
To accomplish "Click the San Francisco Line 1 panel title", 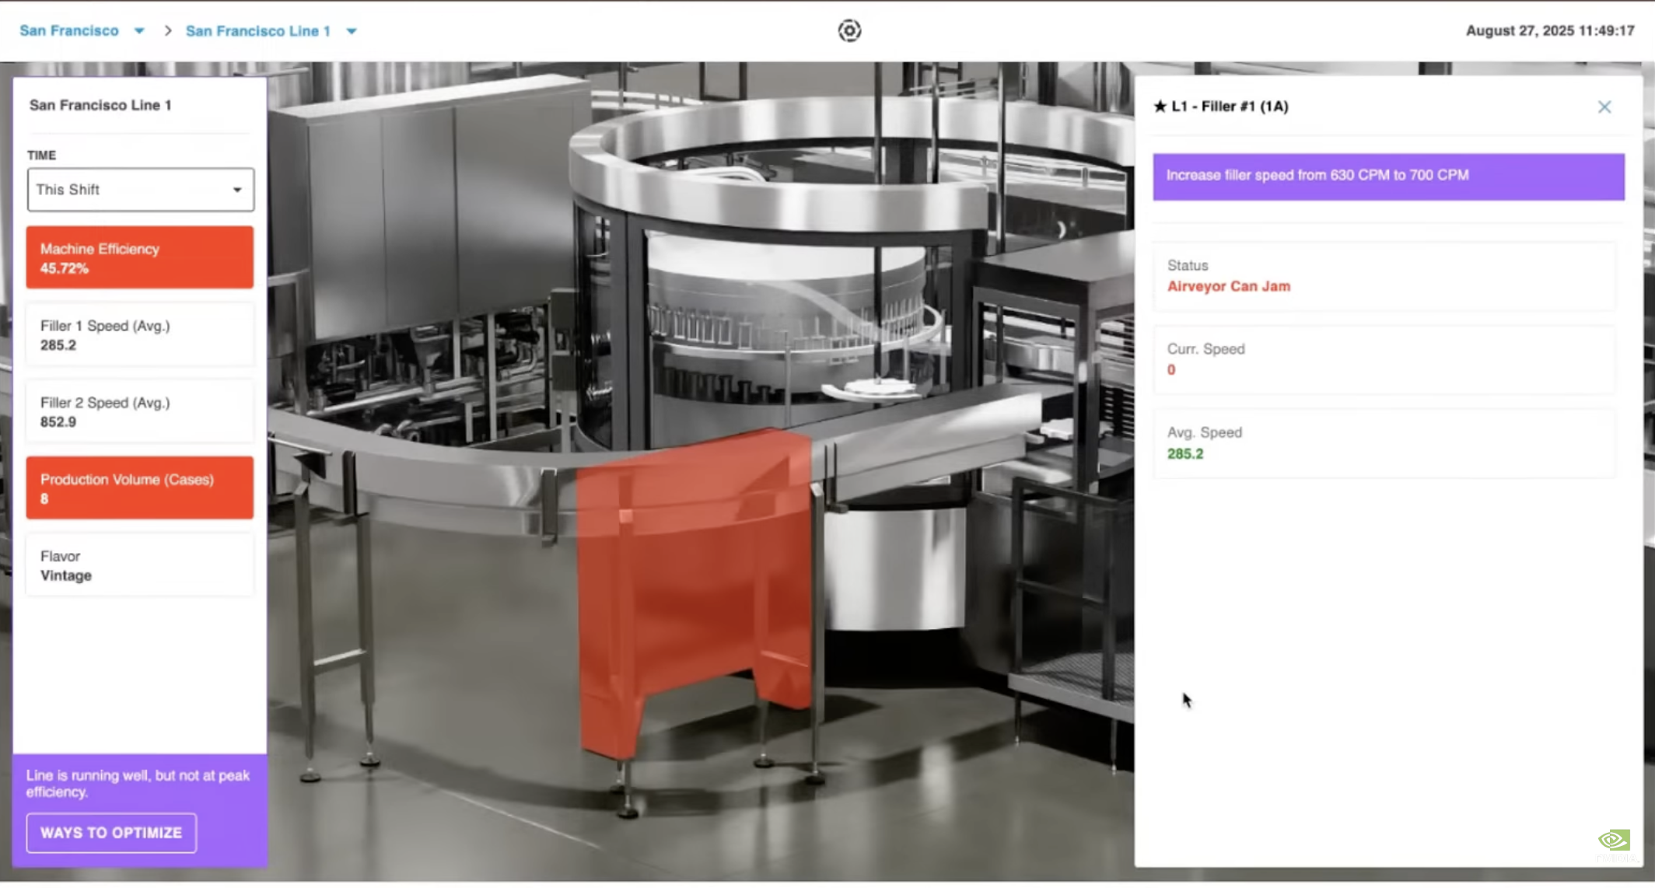I will pyautogui.click(x=100, y=105).
